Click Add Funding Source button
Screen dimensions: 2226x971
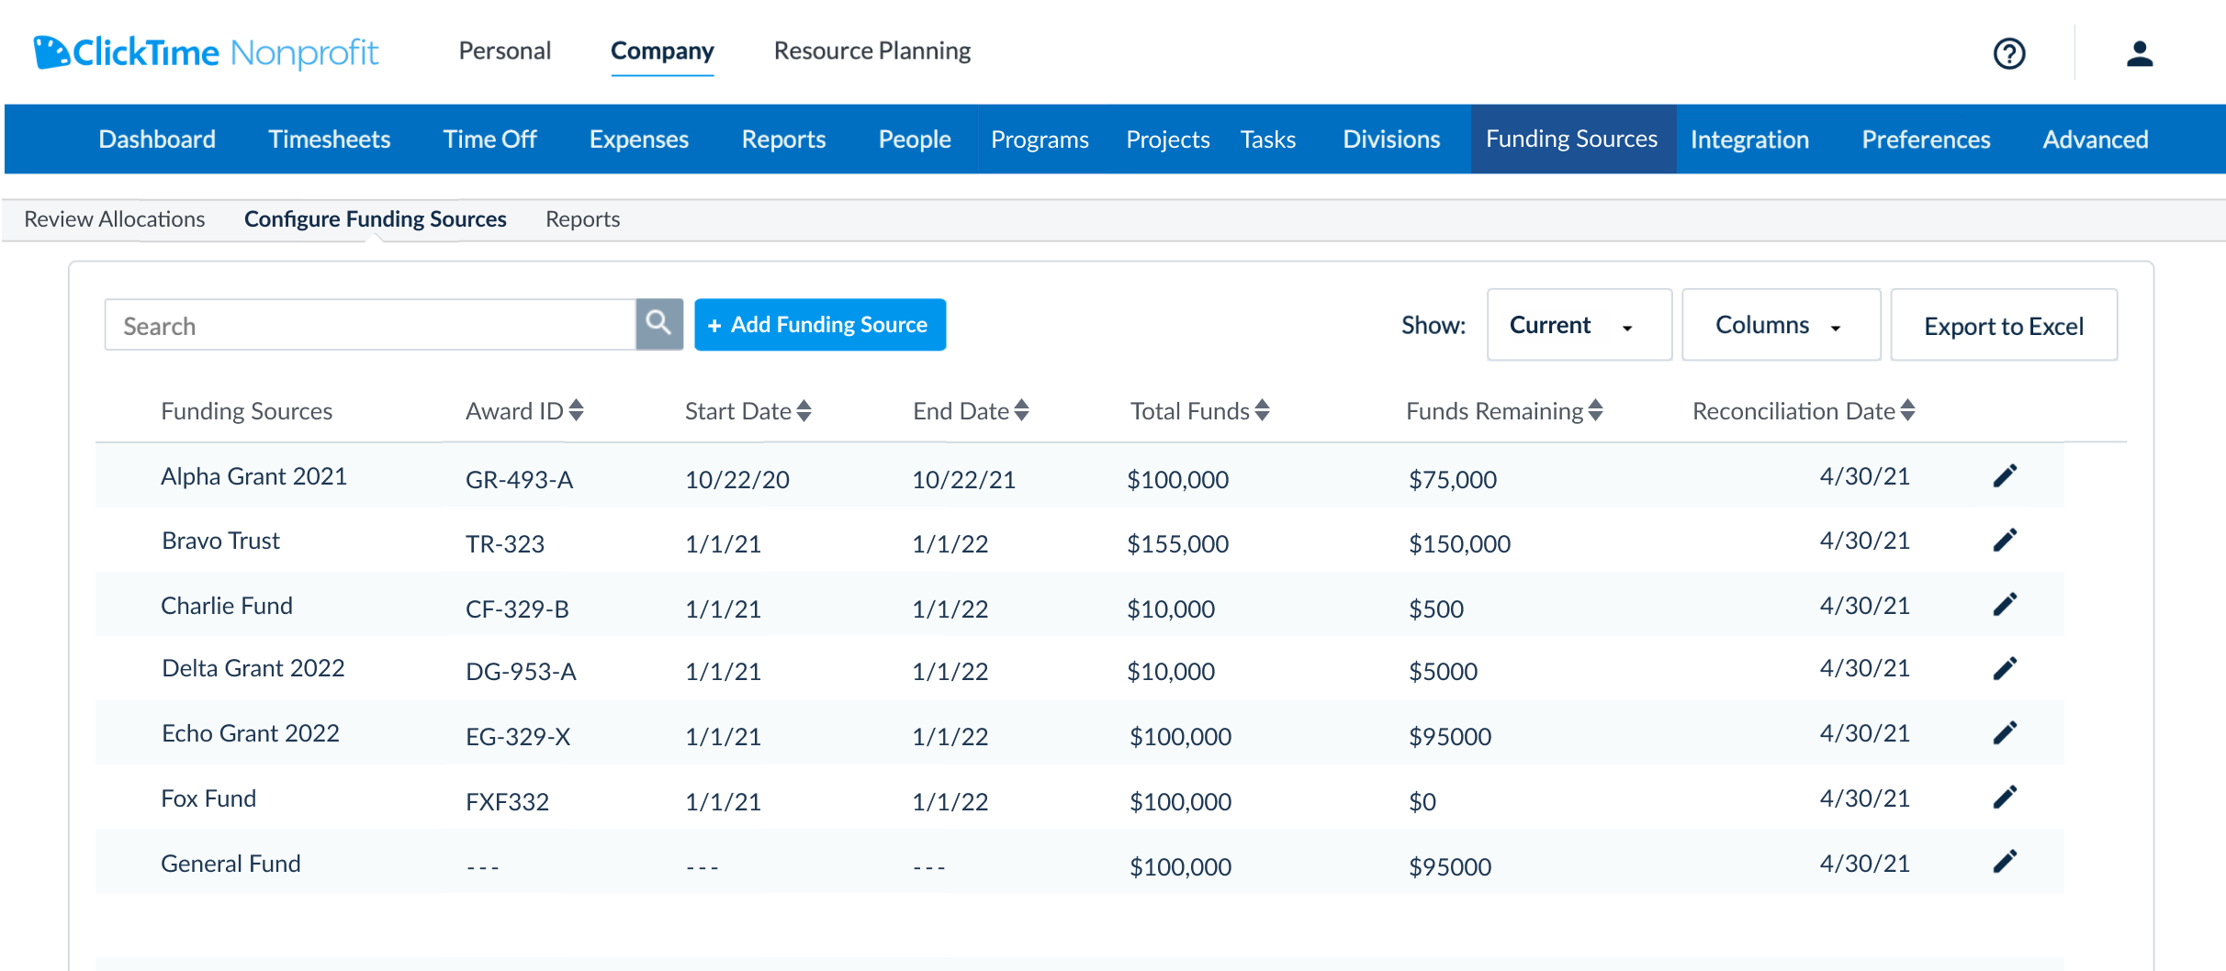(819, 325)
